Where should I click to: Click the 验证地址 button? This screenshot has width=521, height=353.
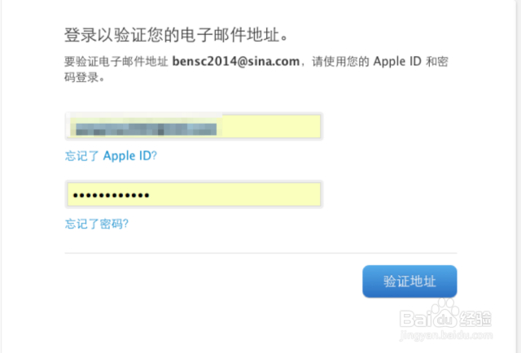pyautogui.click(x=409, y=281)
